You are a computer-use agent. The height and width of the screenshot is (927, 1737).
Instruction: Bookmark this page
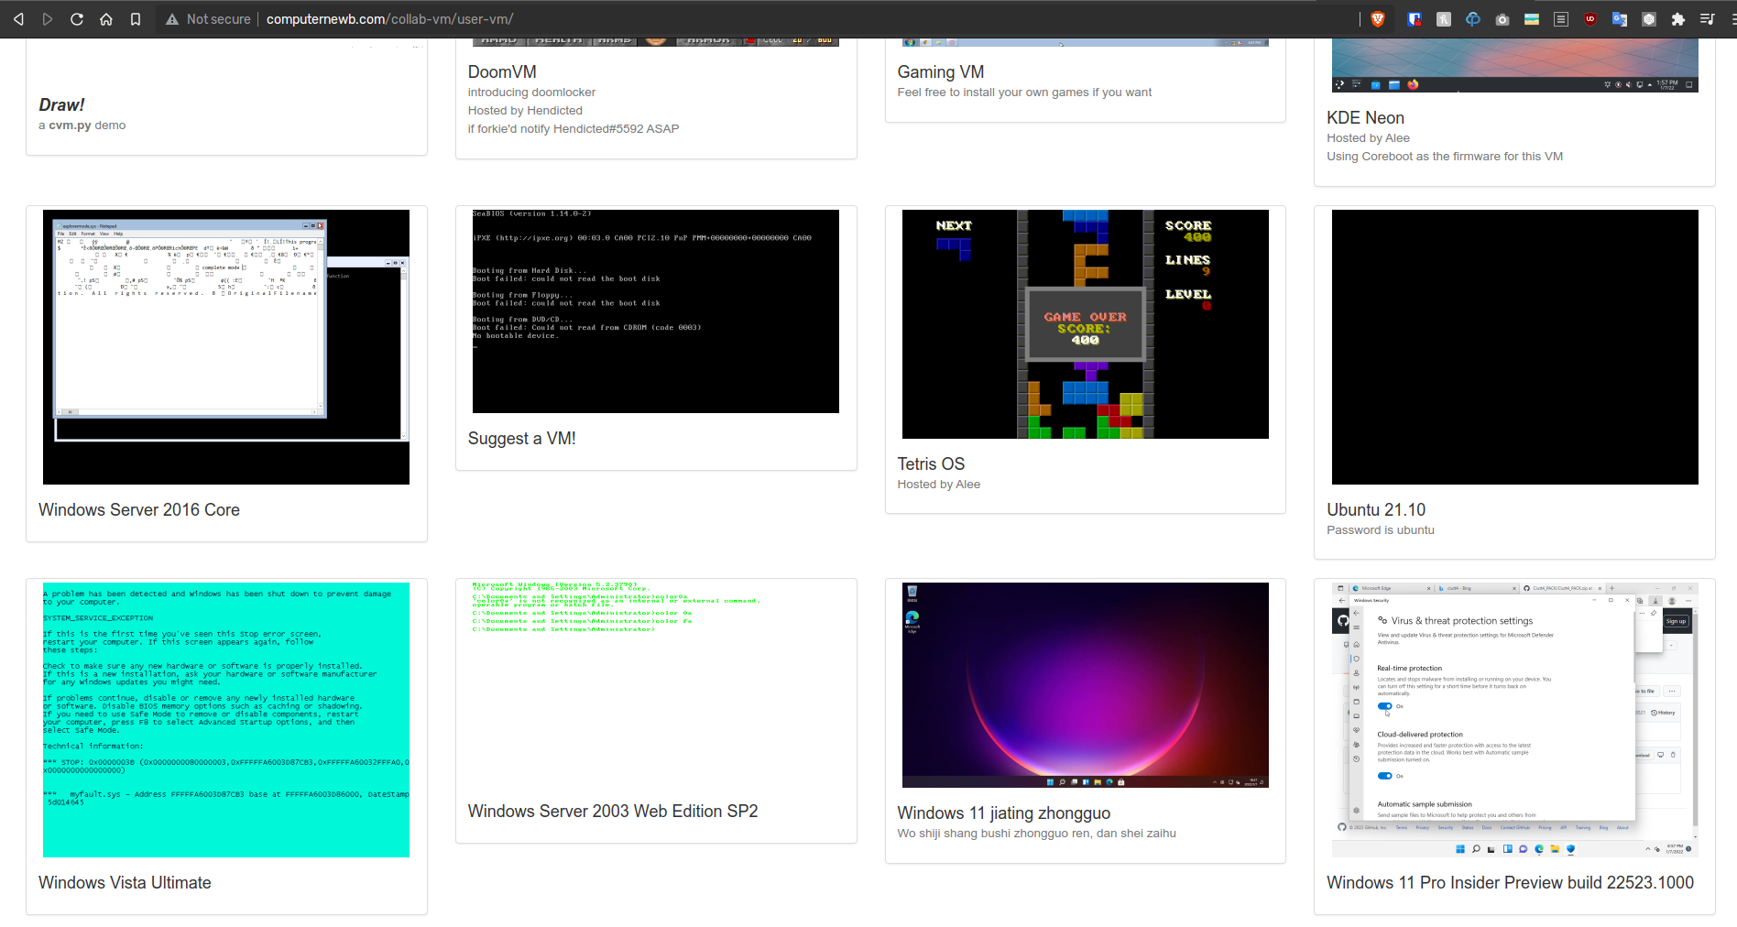tap(136, 19)
